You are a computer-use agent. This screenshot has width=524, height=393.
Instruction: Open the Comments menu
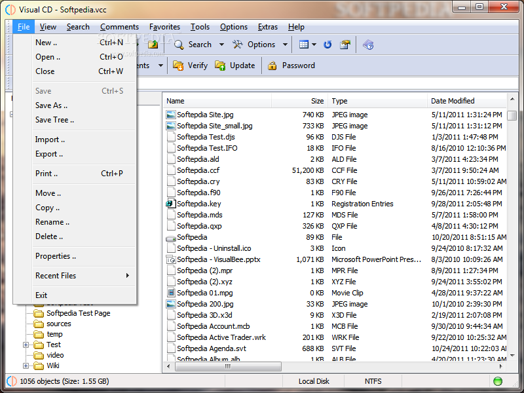(119, 27)
